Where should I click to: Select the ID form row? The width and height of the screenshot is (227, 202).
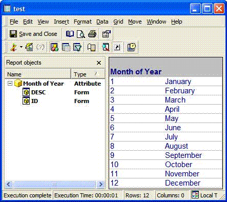55,101
